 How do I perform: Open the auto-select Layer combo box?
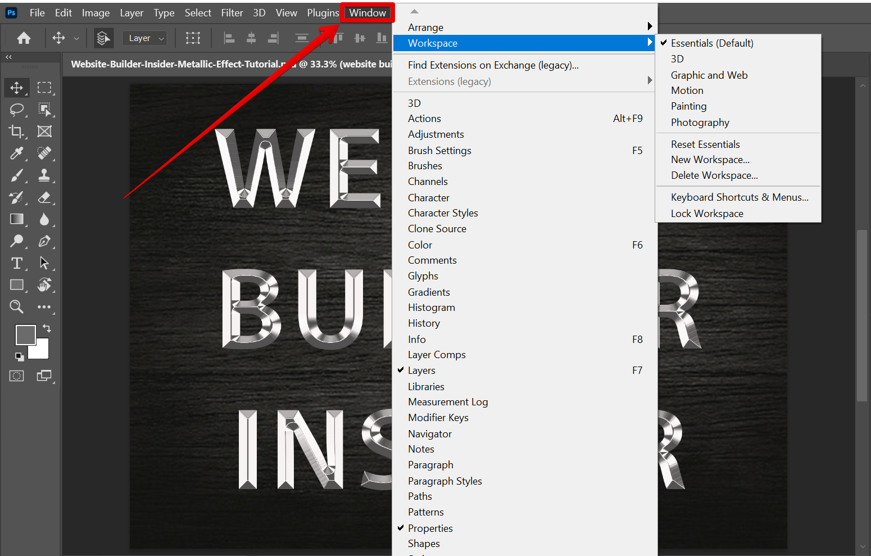(144, 38)
